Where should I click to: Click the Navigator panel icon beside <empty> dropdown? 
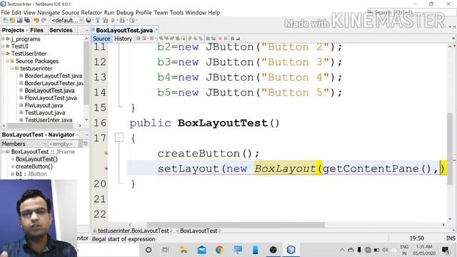(86, 143)
